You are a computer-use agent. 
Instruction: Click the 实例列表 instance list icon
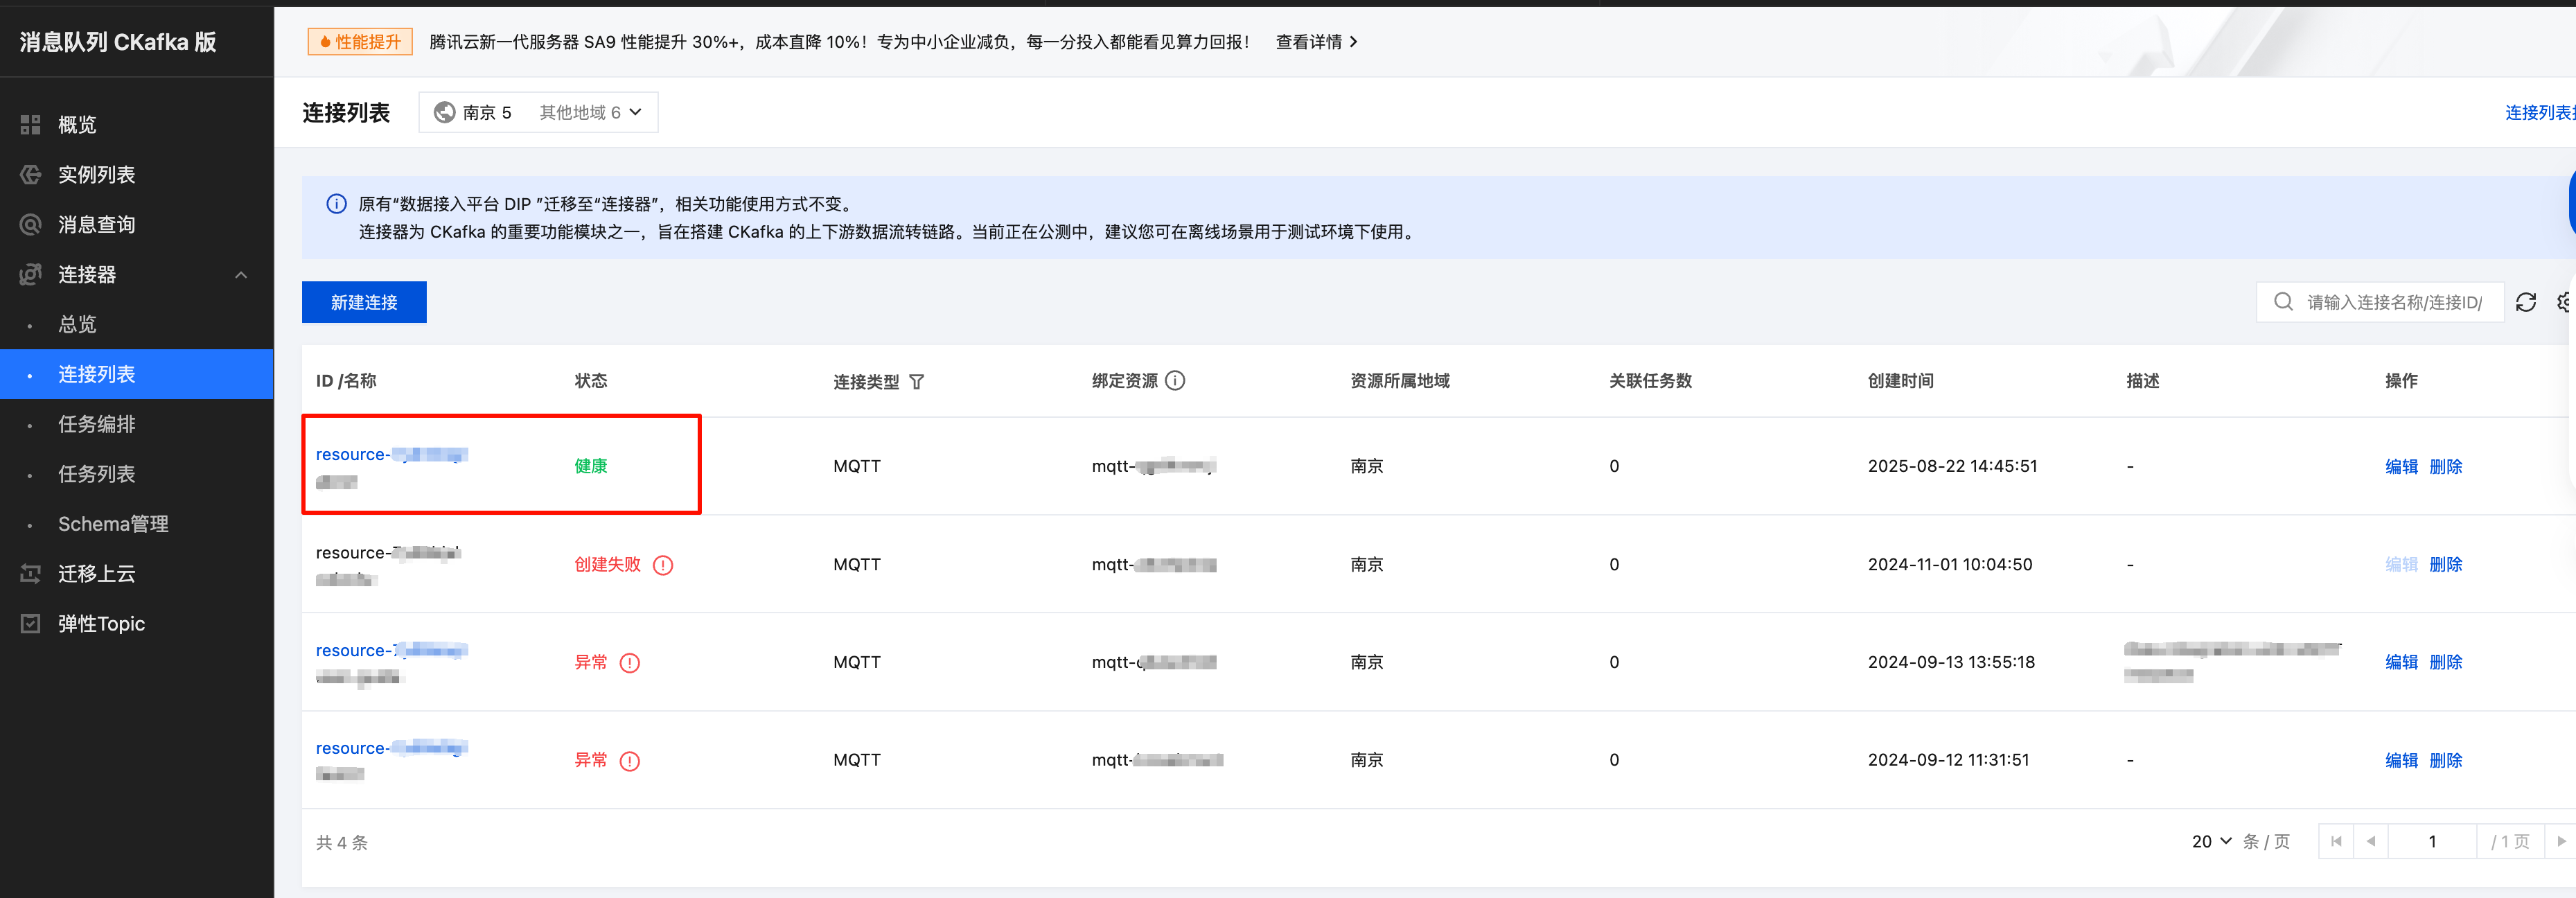(30, 175)
